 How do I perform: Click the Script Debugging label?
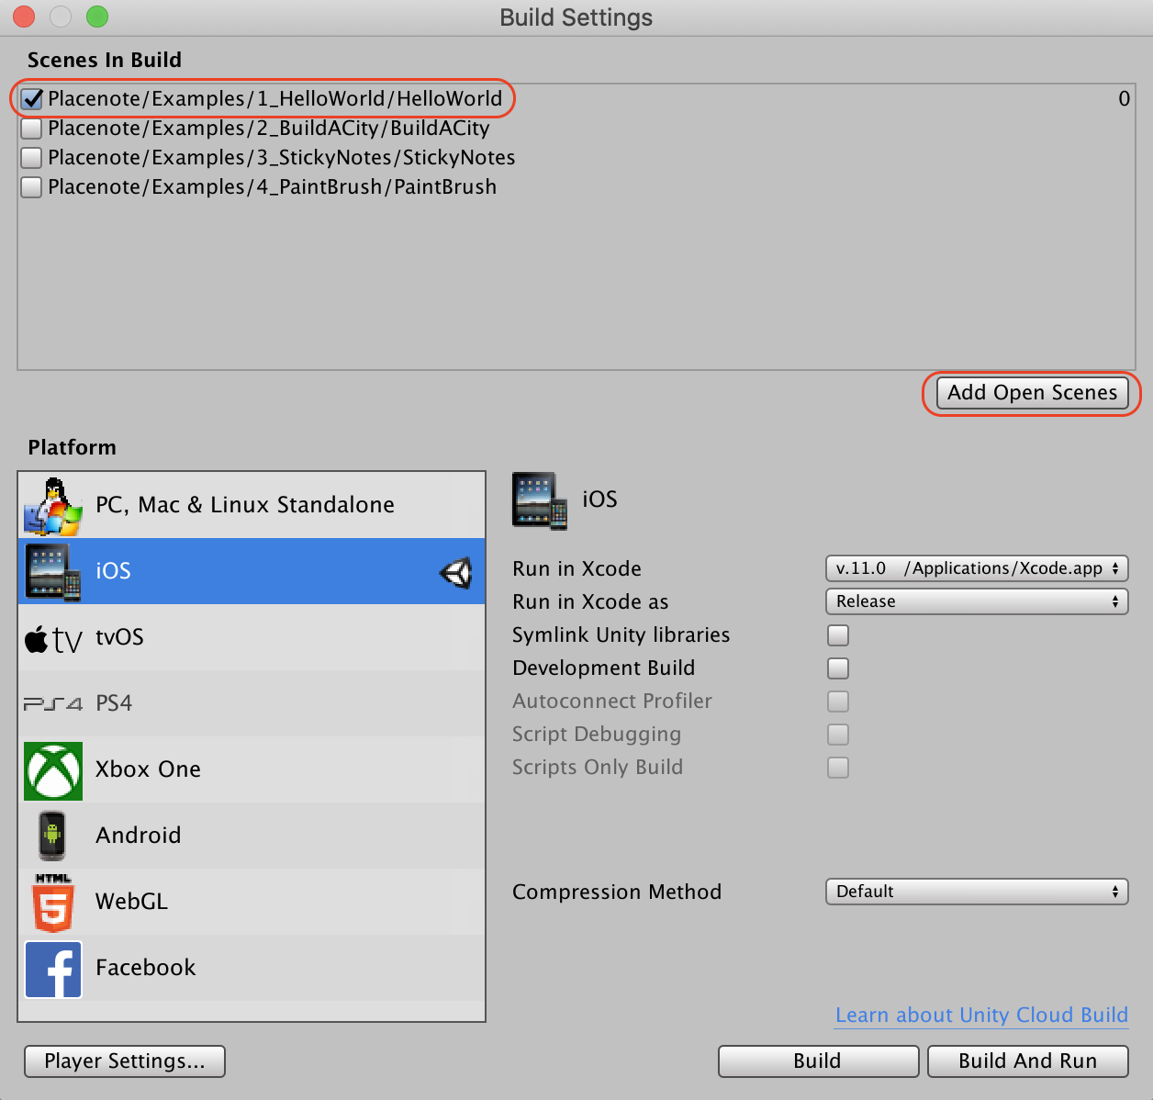coord(597,735)
